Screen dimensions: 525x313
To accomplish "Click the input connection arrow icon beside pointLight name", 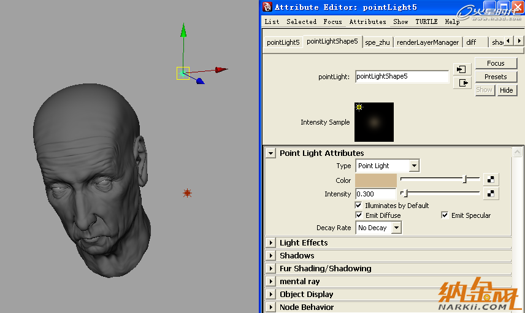I will (462, 69).
